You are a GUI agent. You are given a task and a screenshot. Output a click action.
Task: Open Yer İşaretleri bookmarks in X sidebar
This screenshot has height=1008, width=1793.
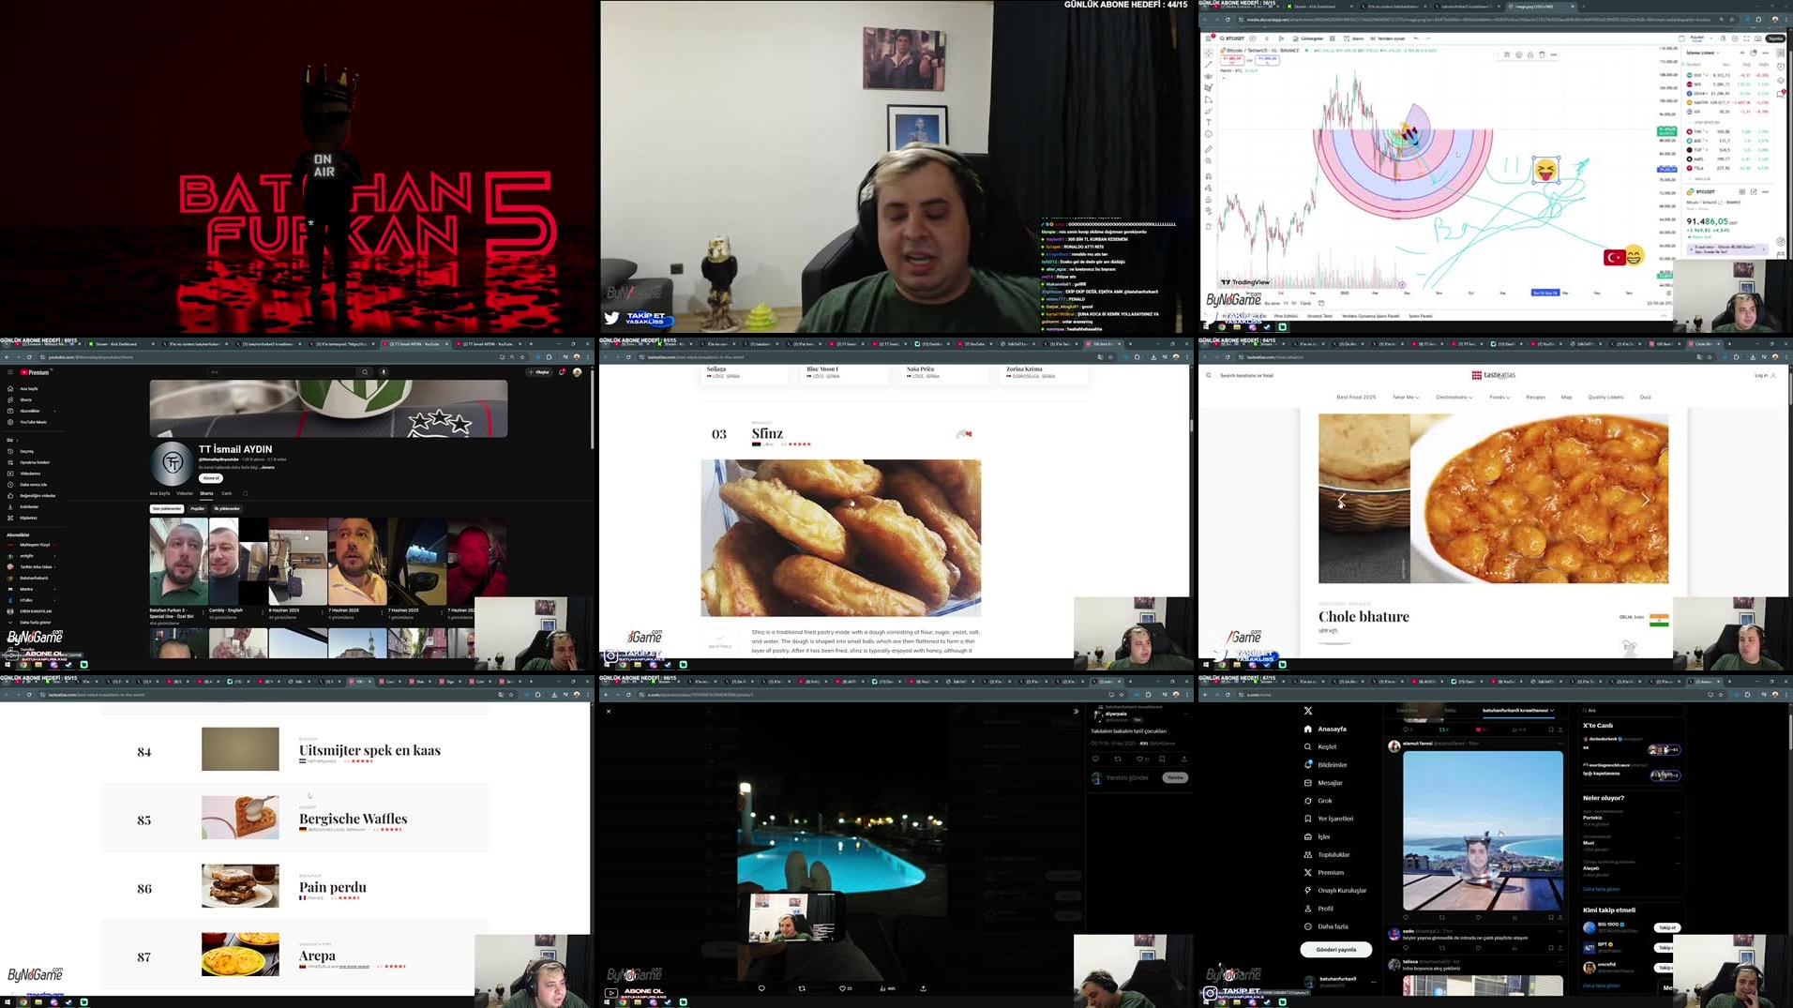1328,819
